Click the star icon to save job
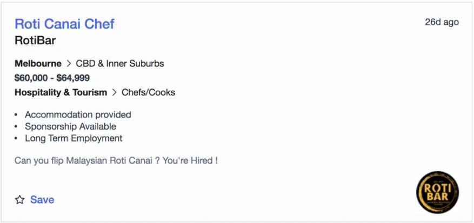 pyautogui.click(x=20, y=200)
